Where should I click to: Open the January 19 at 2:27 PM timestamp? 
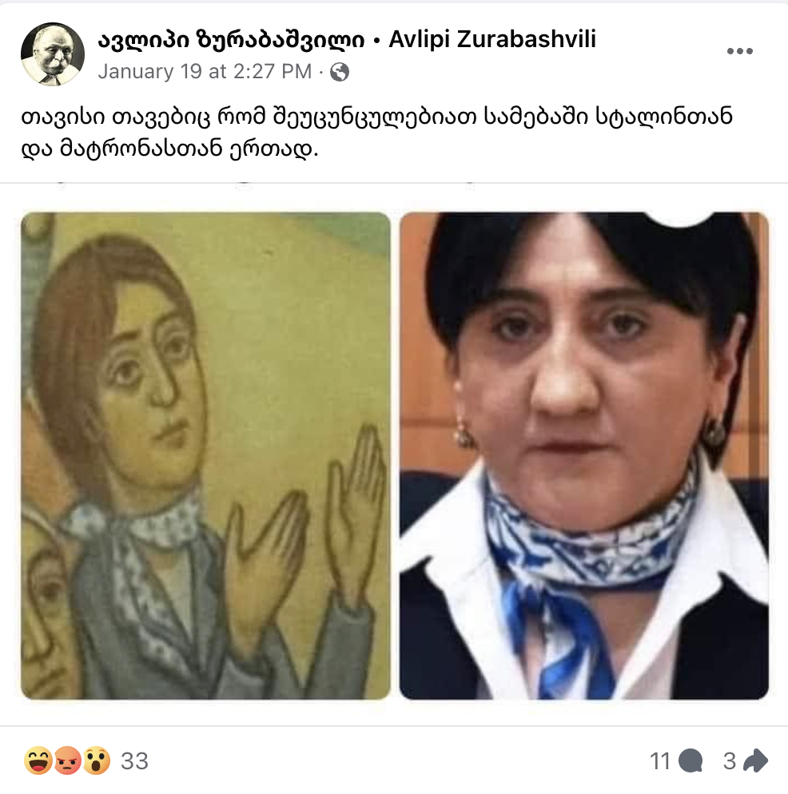pos(205,71)
